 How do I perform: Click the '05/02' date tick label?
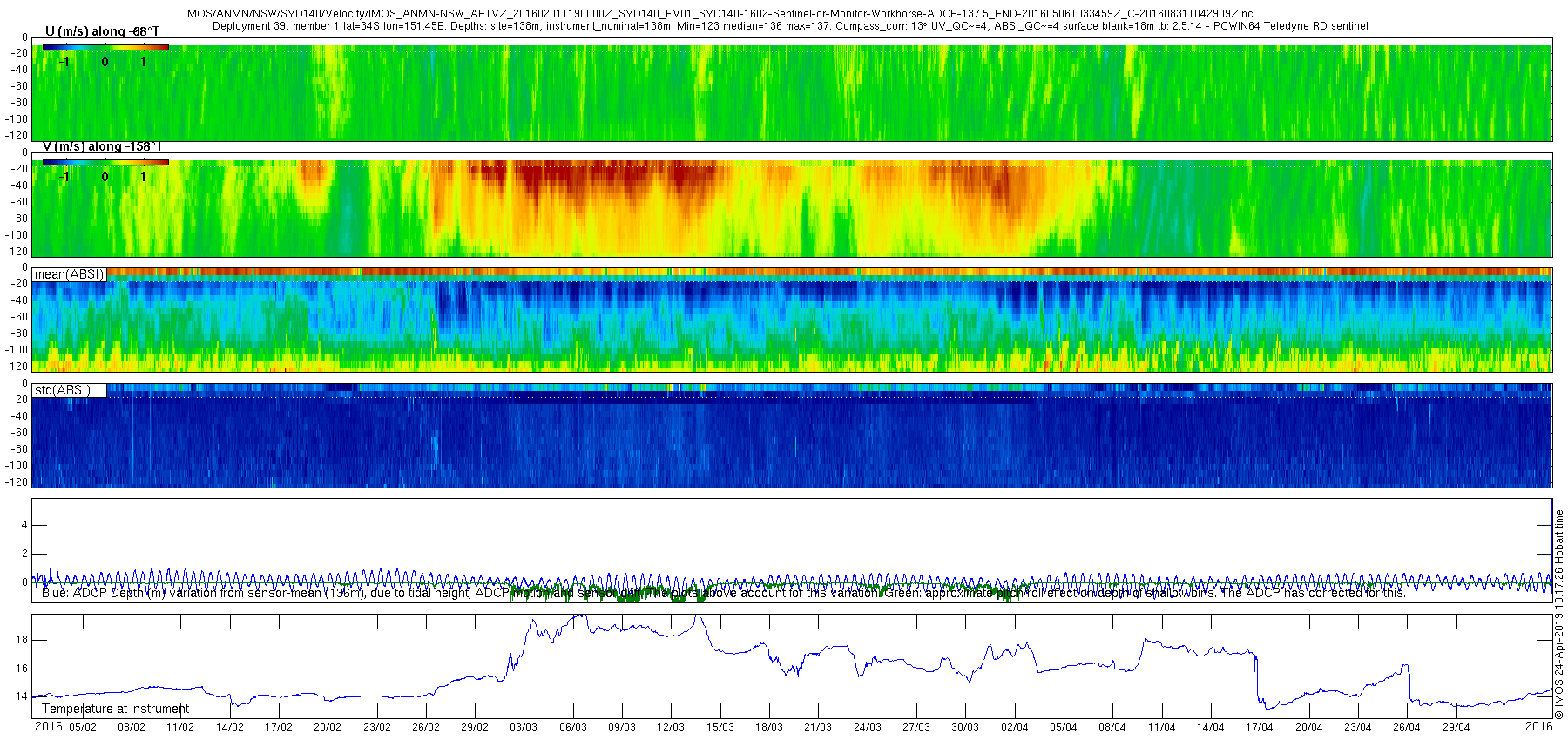(83, 728)
